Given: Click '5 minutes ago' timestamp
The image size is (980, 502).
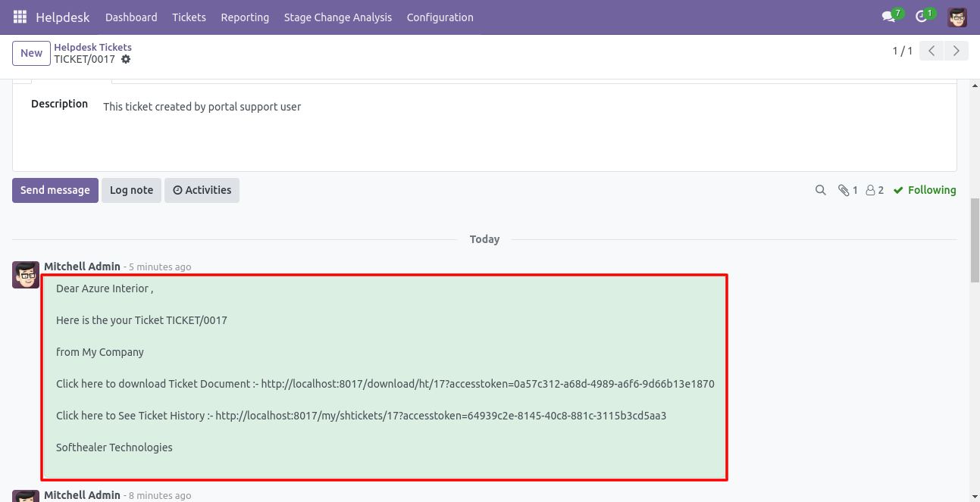Looking at the screenshot, I should pos(159,267).
